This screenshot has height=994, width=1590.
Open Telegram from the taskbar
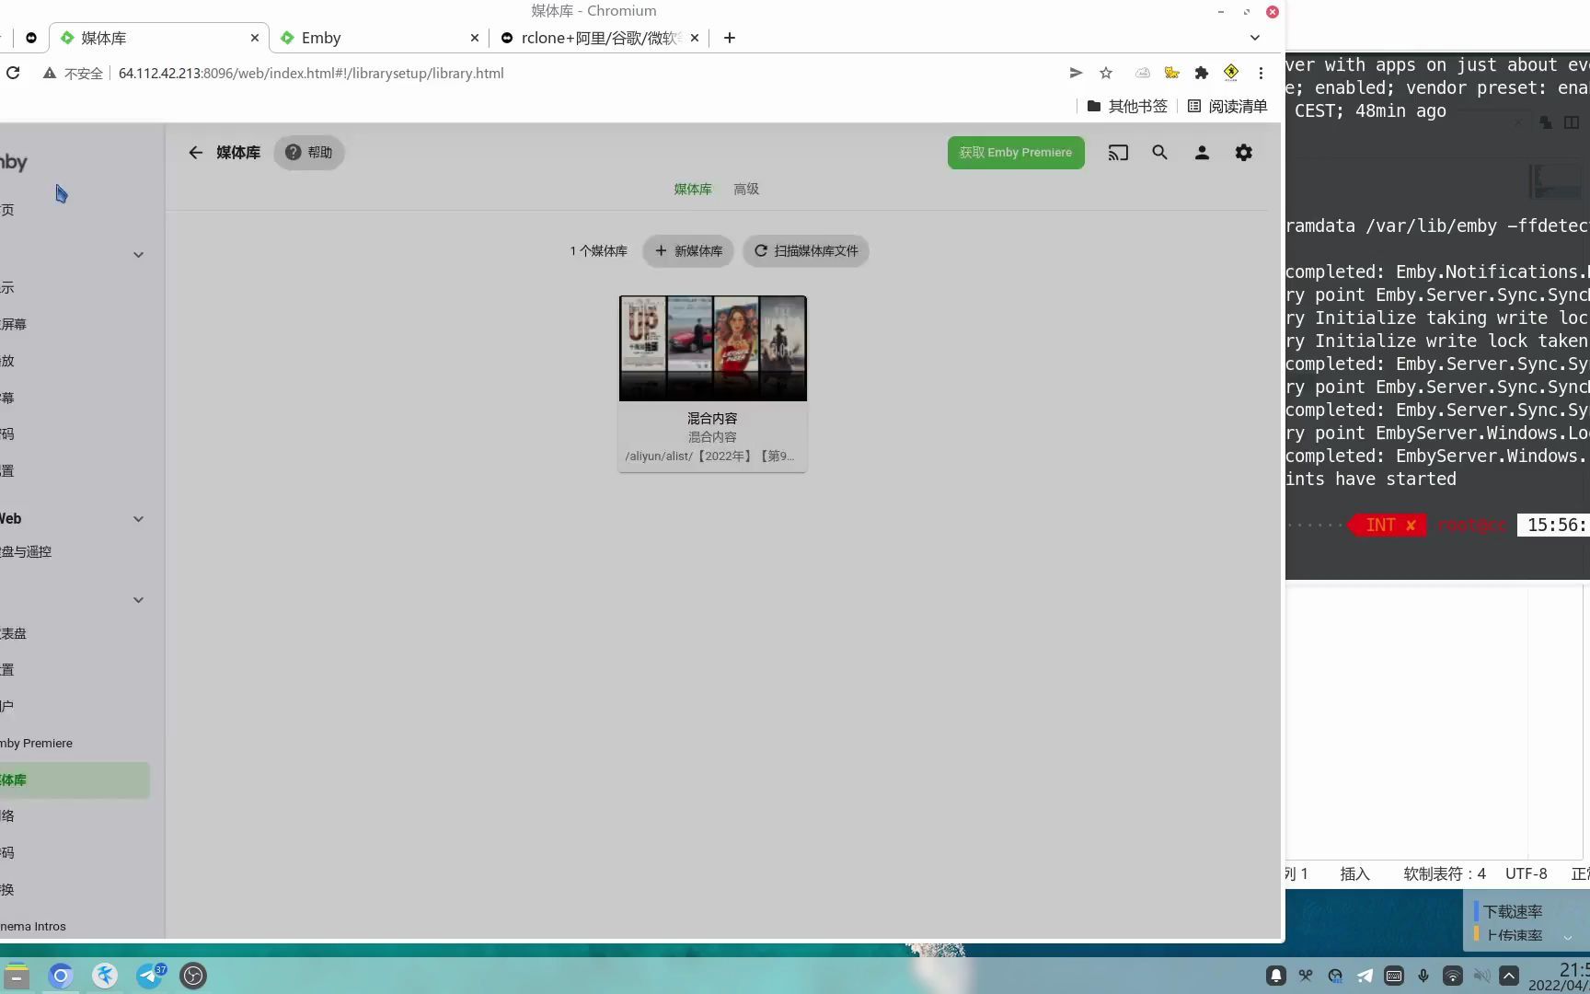pos(150,976)
